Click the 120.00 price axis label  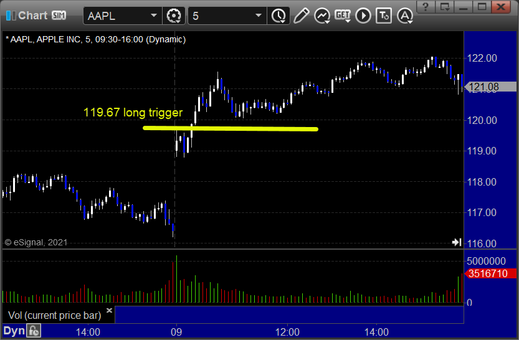pos(482,120)
